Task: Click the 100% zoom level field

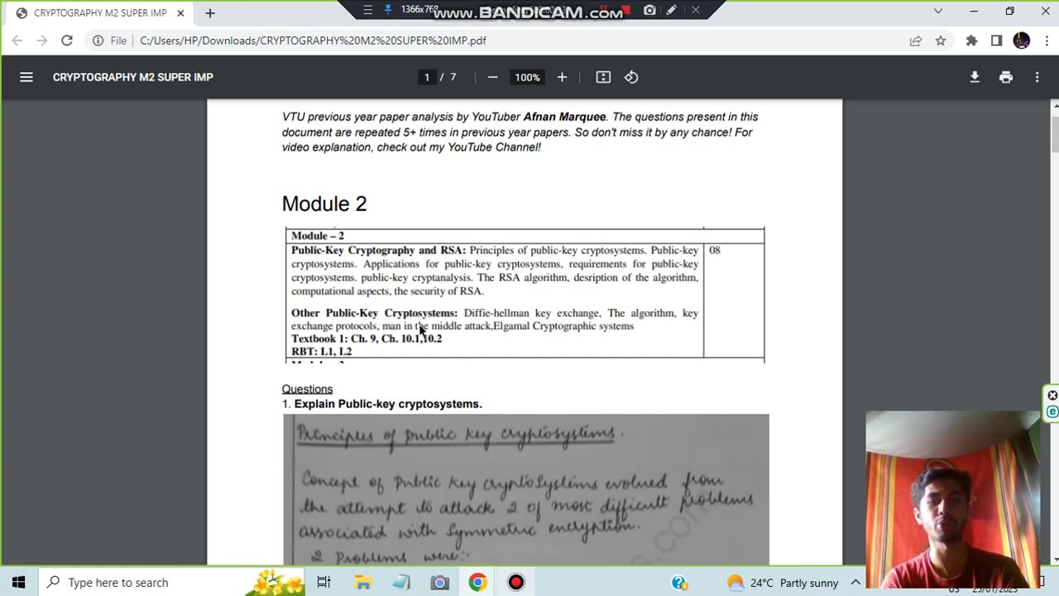Action: pyautogui.click(x=527, y=77)
